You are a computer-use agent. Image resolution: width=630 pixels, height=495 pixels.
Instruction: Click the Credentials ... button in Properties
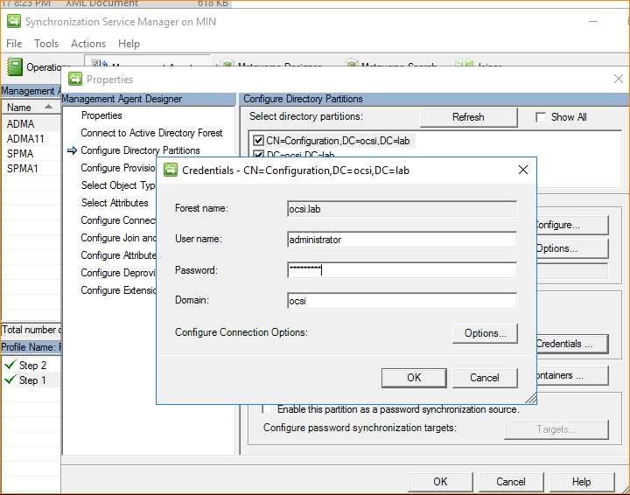coord(572,344)
